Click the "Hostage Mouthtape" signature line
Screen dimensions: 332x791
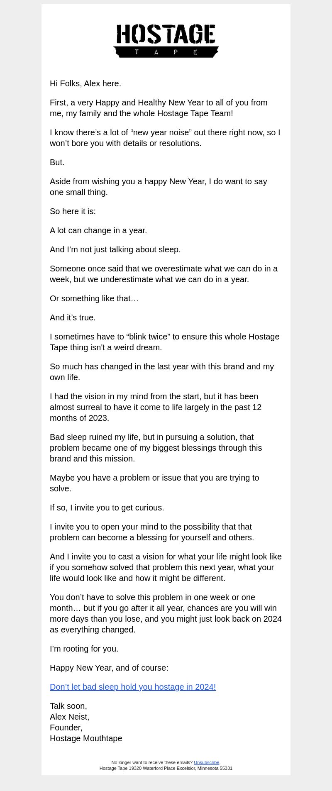click(86, 738)
